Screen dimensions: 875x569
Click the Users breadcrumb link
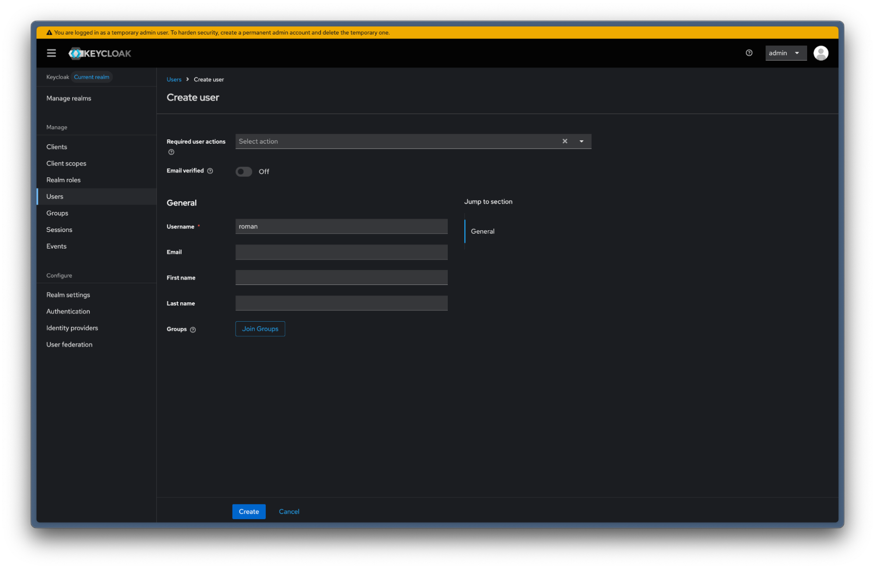[x=174, y=80]
